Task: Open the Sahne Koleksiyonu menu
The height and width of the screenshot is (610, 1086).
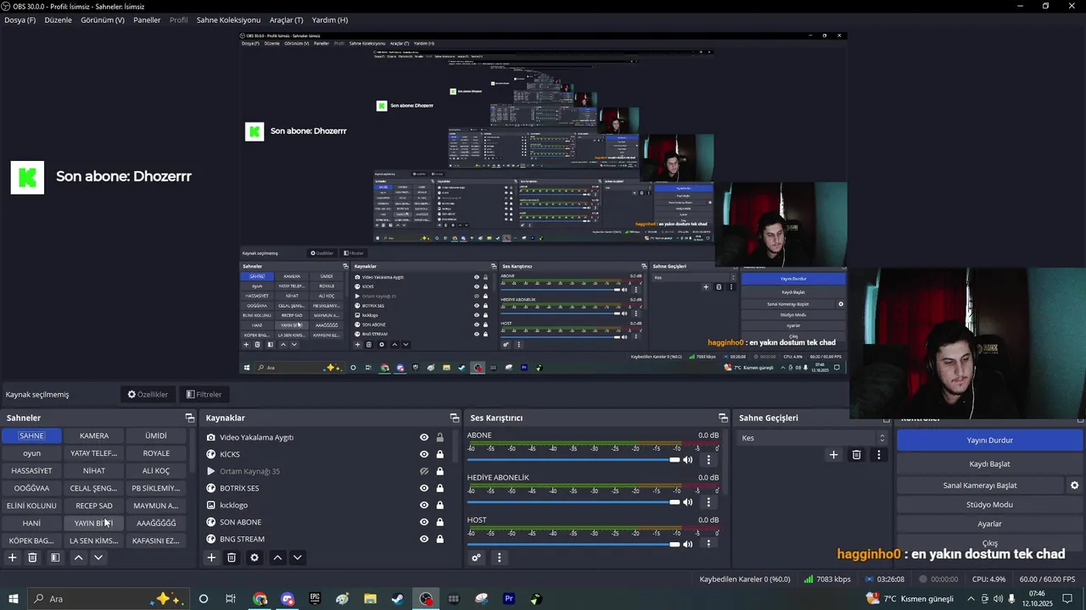Action: pyautogui.click(x=228, y=19)
